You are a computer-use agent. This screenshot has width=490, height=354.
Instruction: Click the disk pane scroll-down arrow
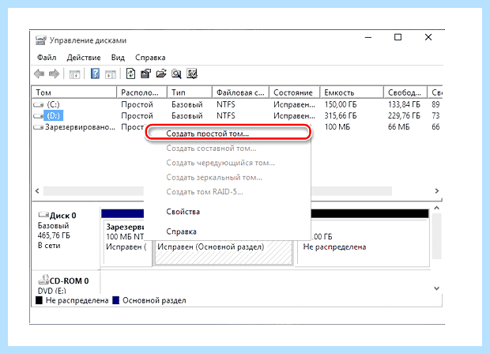point(437,288)
